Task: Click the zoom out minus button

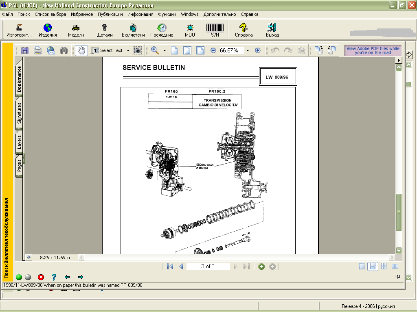Action: [213, 50]
